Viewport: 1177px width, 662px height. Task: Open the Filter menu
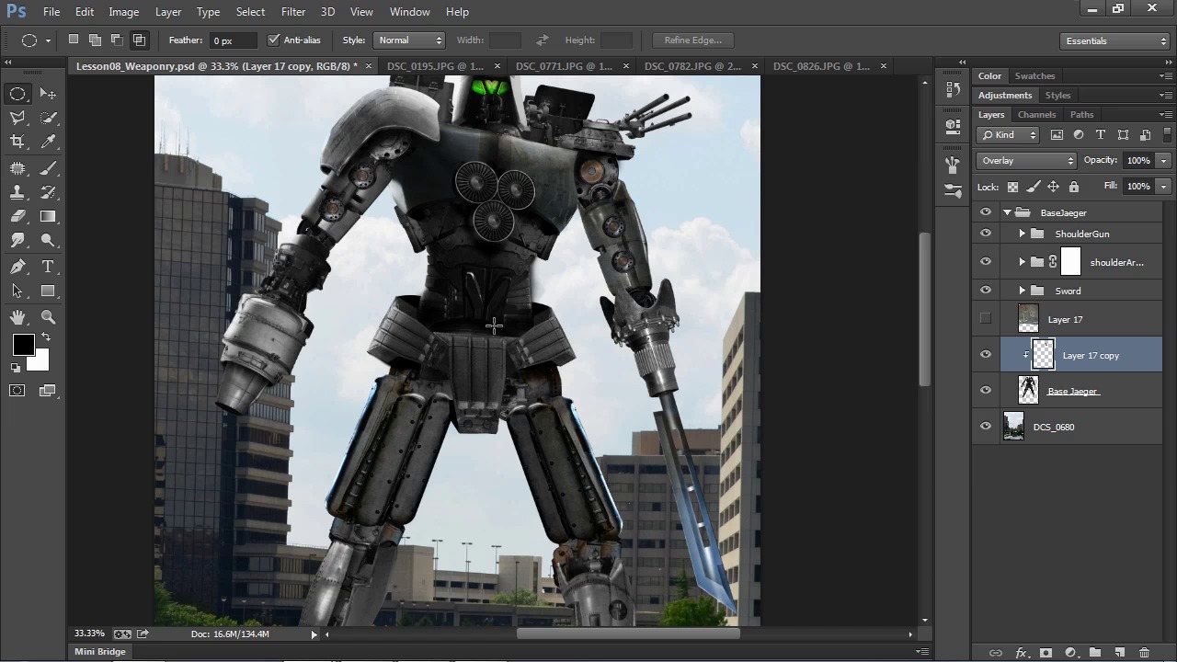click(293, 12)
